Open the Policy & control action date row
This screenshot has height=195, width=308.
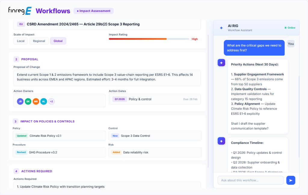point(155,99)
